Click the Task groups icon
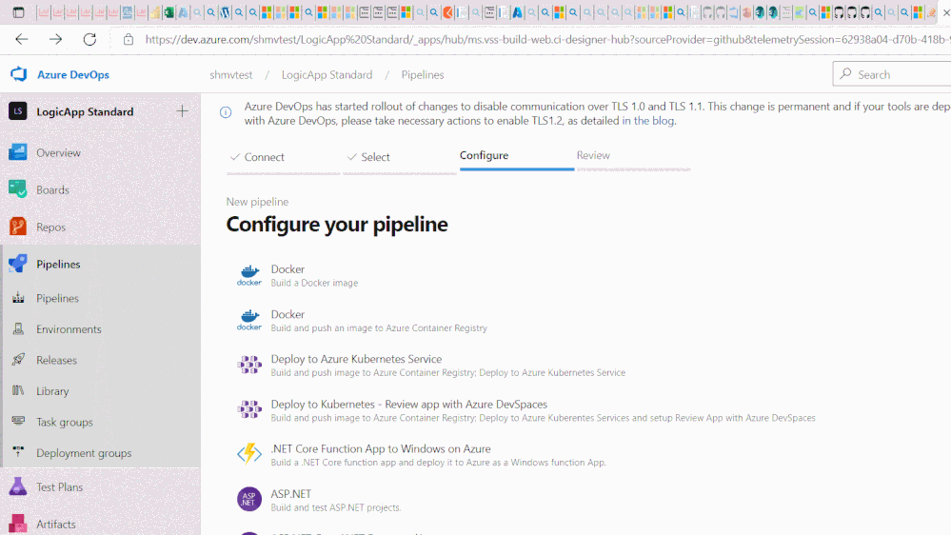Viewport: 951px width, 535px height. pyautogui.click(x=18, y=422)
